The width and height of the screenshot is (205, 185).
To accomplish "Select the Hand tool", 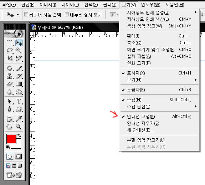I will pyautogui.click(x=10, y=127).
